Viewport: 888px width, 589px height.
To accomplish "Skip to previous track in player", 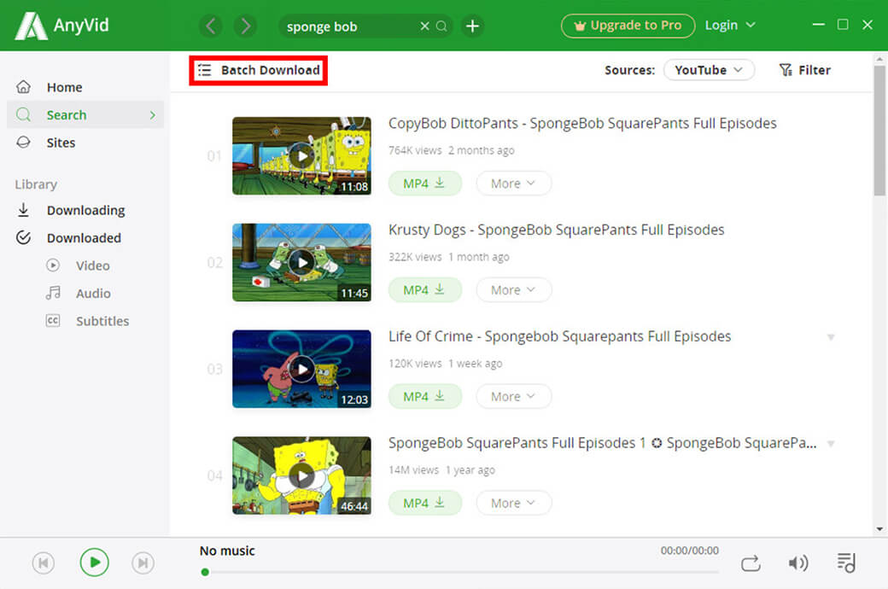I will [44, 563].
